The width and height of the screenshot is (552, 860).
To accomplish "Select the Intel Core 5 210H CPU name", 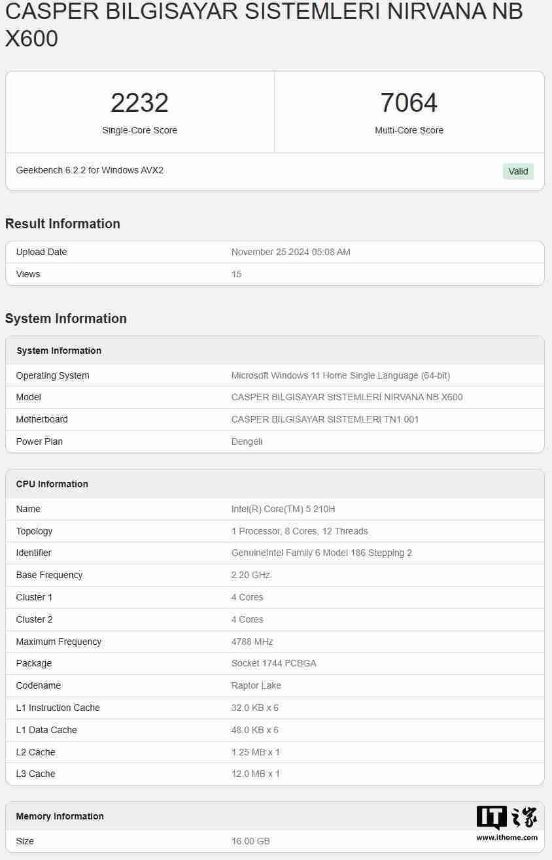I will pos(283,509).
